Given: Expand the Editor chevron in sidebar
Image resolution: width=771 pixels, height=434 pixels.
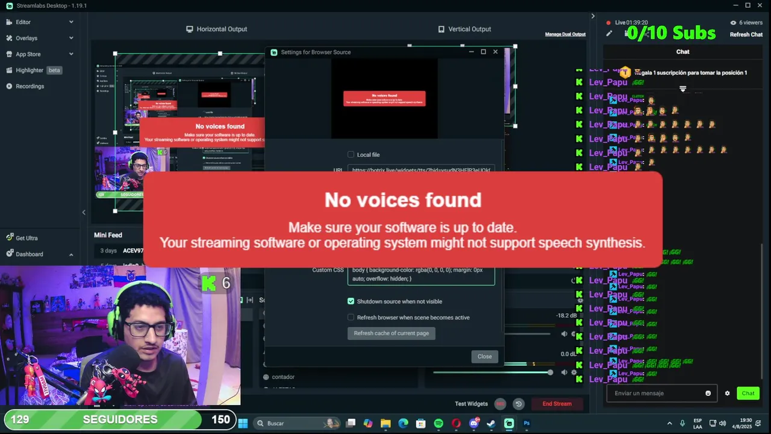Looking at the screenshot, I should tap(71, 22).
